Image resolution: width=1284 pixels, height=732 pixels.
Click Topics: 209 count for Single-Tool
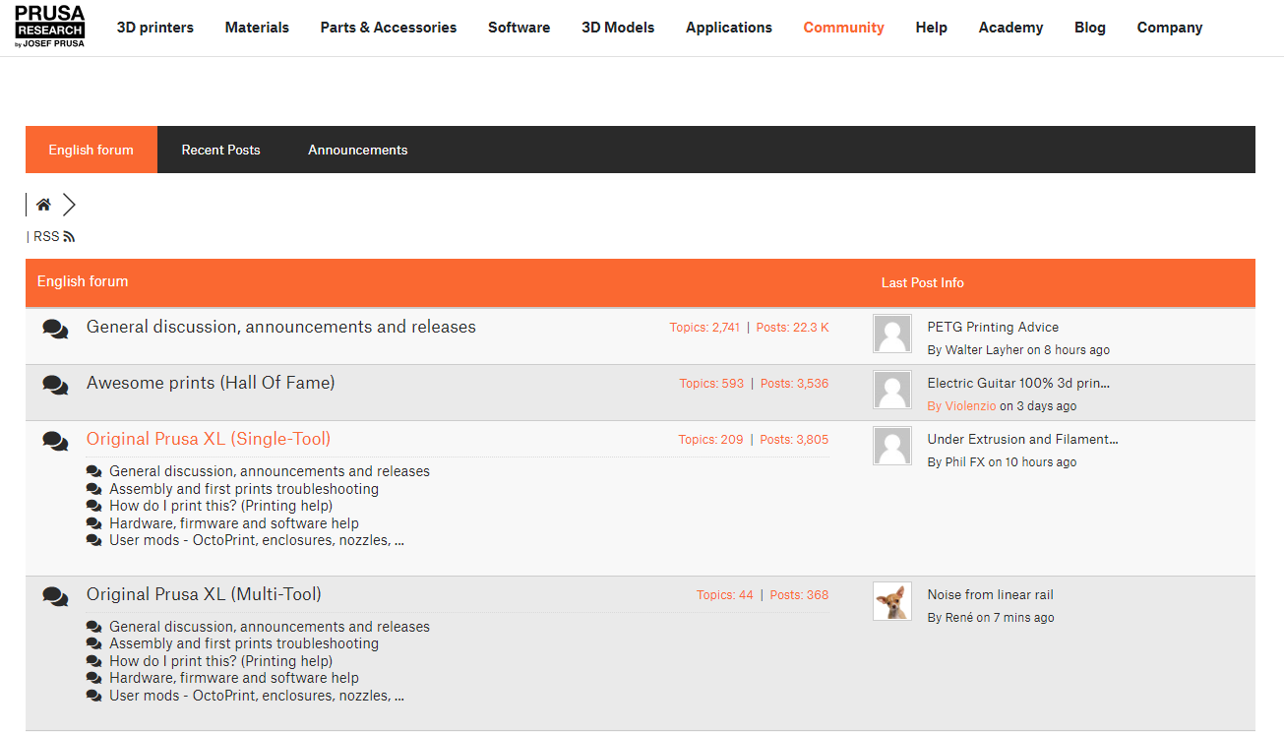tap(710, 440)
